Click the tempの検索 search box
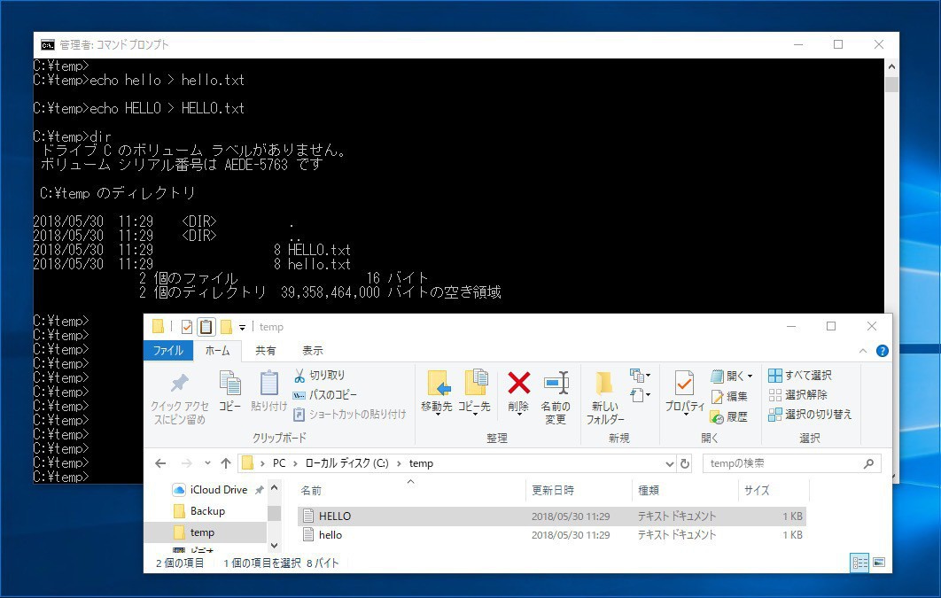 pos(780,463)
